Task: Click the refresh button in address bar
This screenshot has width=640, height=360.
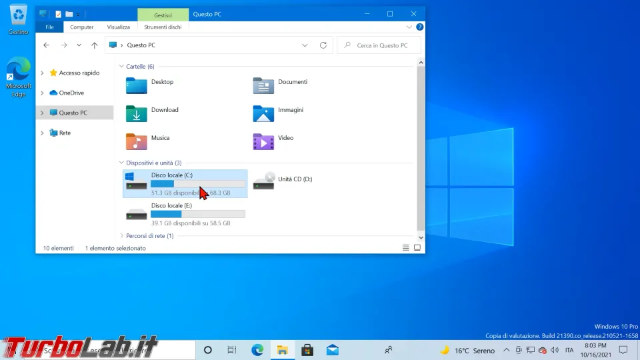Action: pos(323,45)
